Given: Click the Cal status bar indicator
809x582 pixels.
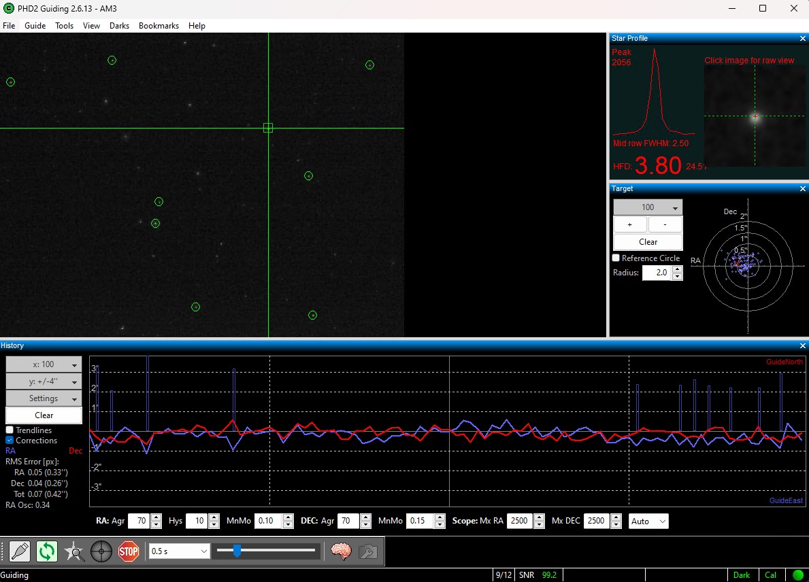Looking at the screenshot, I should [x=770, y=575].
